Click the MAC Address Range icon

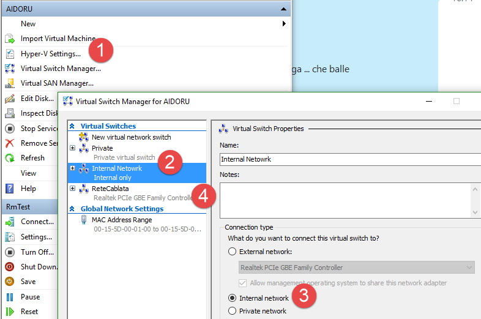[x=84, y=220]
